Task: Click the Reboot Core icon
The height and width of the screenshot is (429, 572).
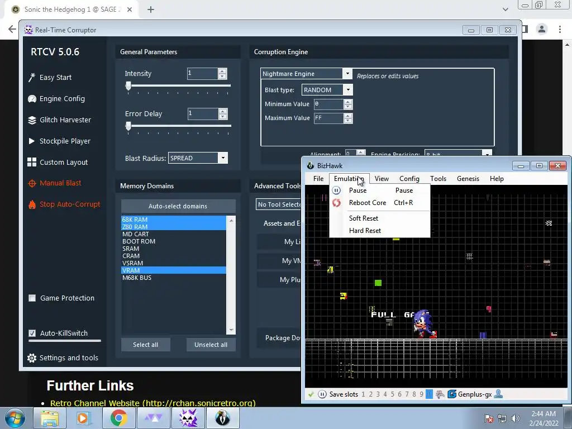Action: [336, 203]
